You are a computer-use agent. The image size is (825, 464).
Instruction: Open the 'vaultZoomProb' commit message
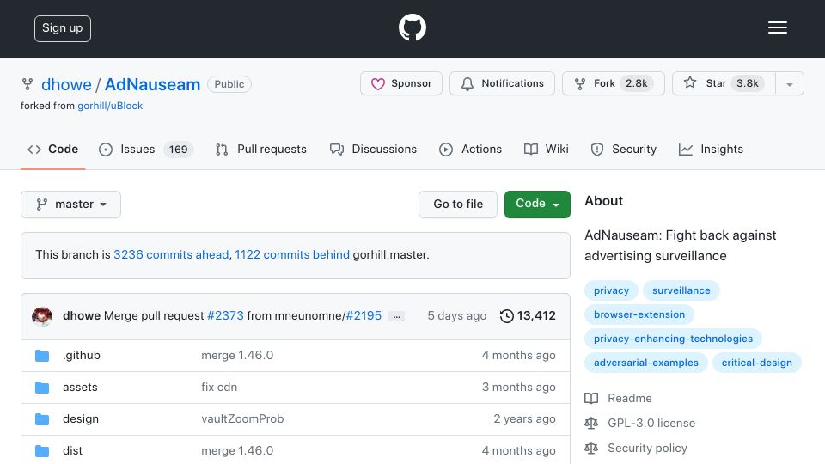pos(242,418)
